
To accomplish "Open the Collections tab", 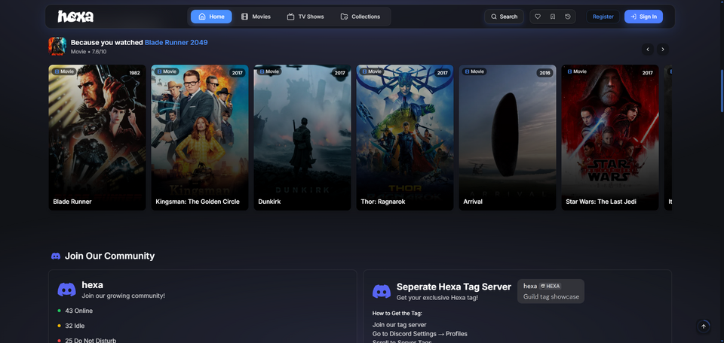I will (360, 17).
